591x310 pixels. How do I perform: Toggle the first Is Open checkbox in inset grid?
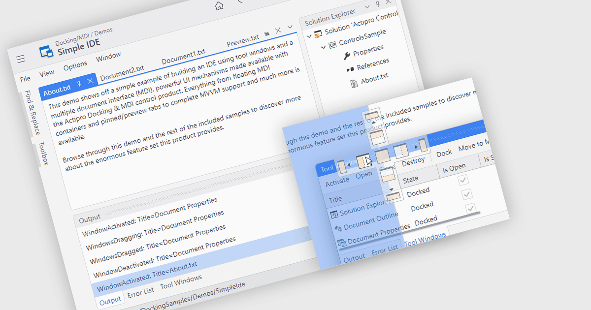click(463, 180)
